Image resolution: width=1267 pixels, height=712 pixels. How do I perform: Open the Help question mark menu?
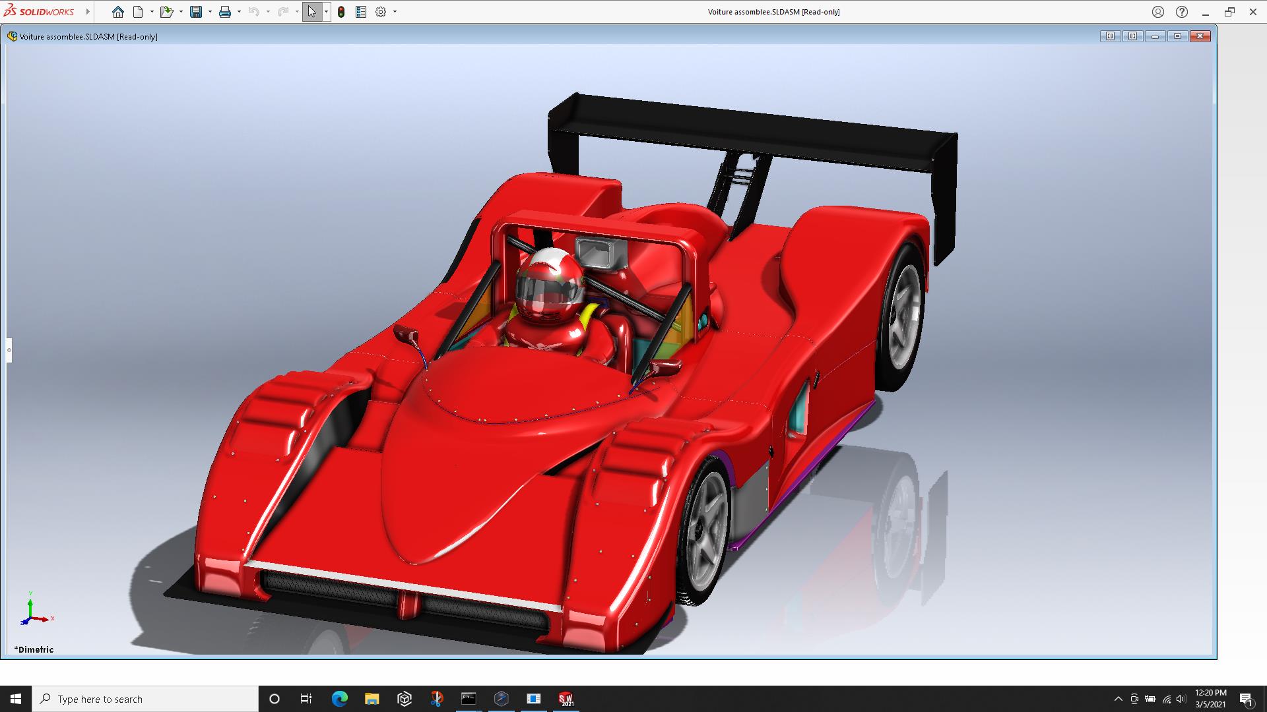[x=1182, y=12]
